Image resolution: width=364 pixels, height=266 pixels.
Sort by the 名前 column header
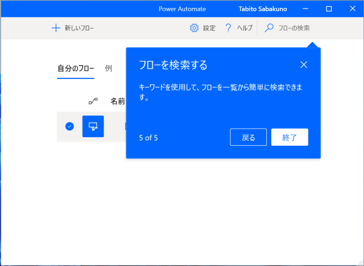pos(118,101)
